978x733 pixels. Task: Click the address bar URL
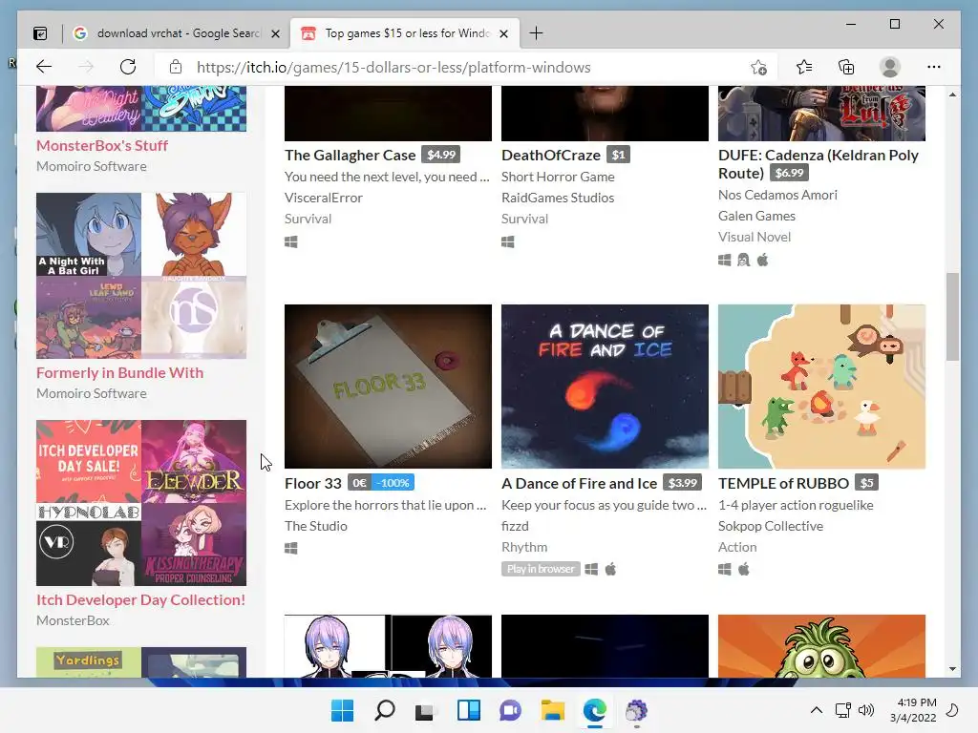(x=393, y=68)
